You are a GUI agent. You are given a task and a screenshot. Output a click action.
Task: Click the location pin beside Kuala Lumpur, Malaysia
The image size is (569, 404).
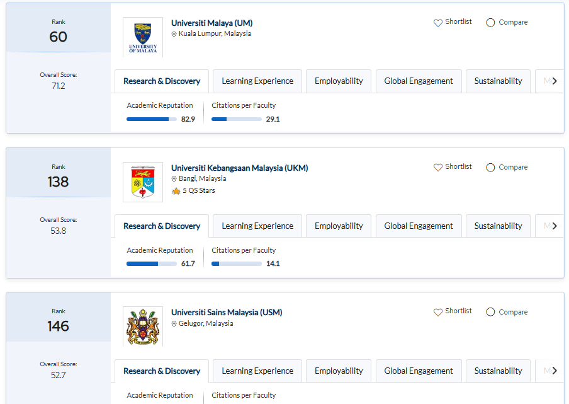click(174, 34)
